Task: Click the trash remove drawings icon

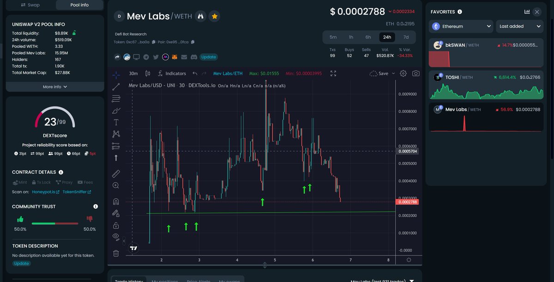Action: point(116,253)
